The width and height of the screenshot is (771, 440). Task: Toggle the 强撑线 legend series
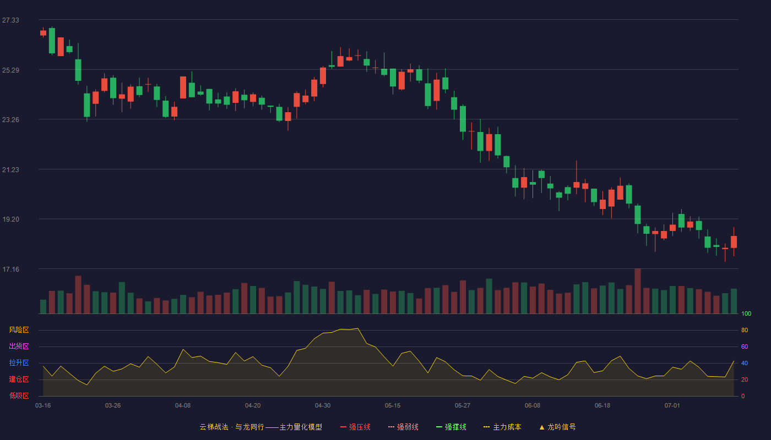(x=451, y=427)
